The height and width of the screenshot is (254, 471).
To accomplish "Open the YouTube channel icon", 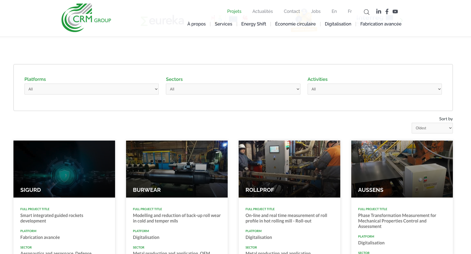I will [395, 12].
